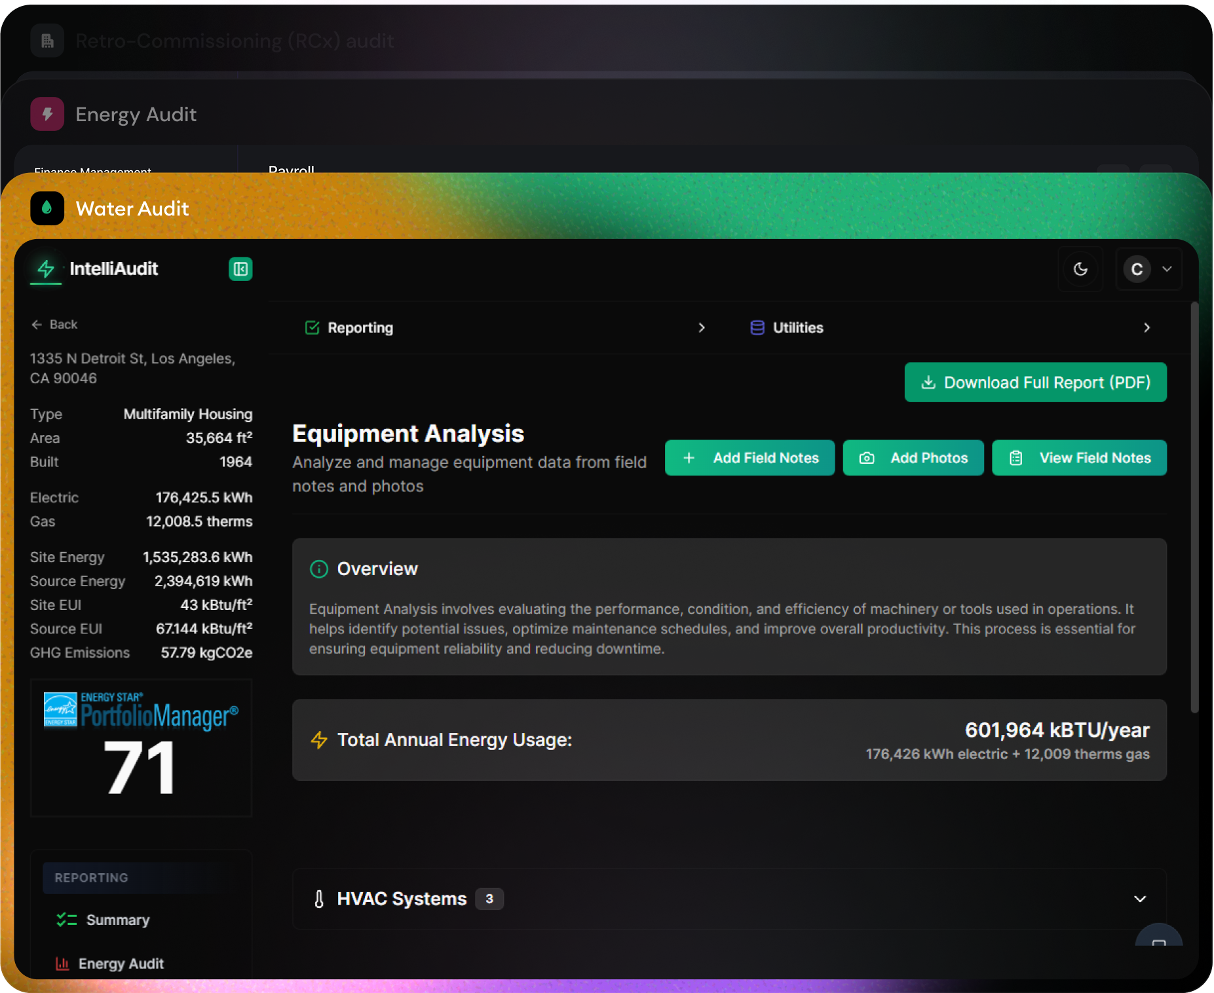Download the Full Report PDF

[1034, 382]
